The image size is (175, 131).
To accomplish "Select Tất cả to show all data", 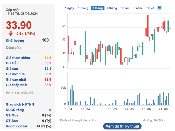I will point(150,8).
